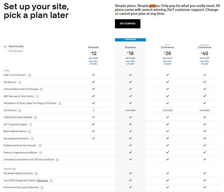Viewport: 224px width, 192px height.
Task: Open tooltip for Unlimited Bandwidth and Storage
Action: [x=41, y=89]
